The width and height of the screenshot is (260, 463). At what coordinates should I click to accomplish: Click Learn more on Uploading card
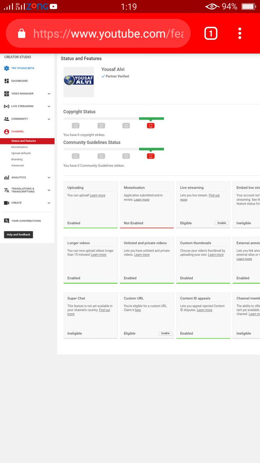(97, 195)
